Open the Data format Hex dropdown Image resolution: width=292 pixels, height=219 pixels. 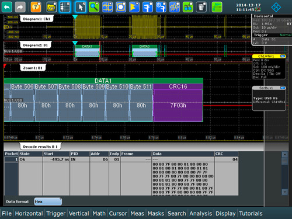[x=48, y=201]
